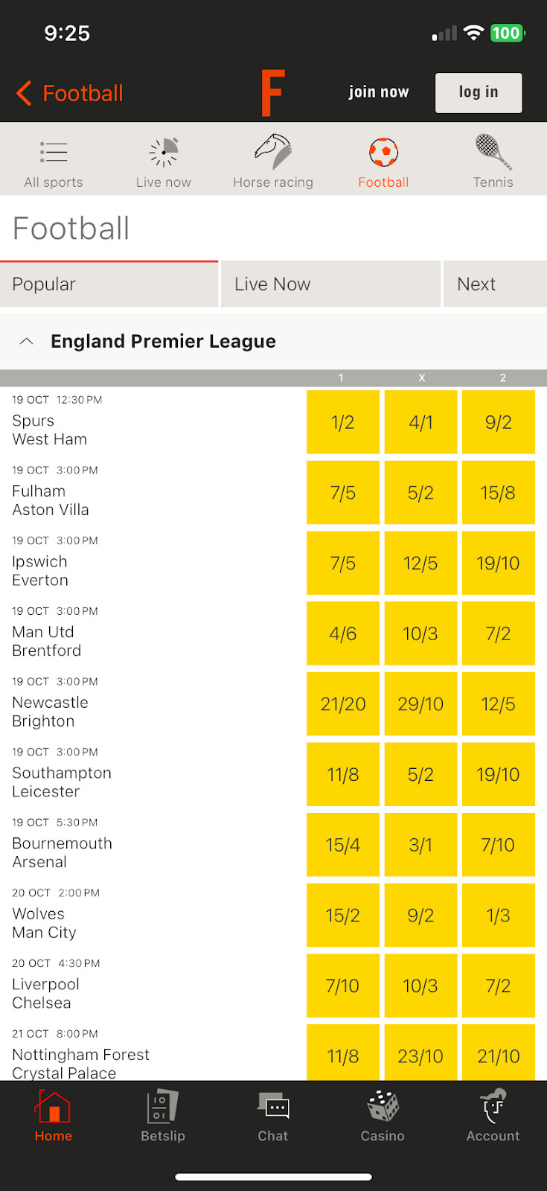This screenshot has height=1191, width=547.
Task: Open the Account icon
Action: (x=493, y=1106)
